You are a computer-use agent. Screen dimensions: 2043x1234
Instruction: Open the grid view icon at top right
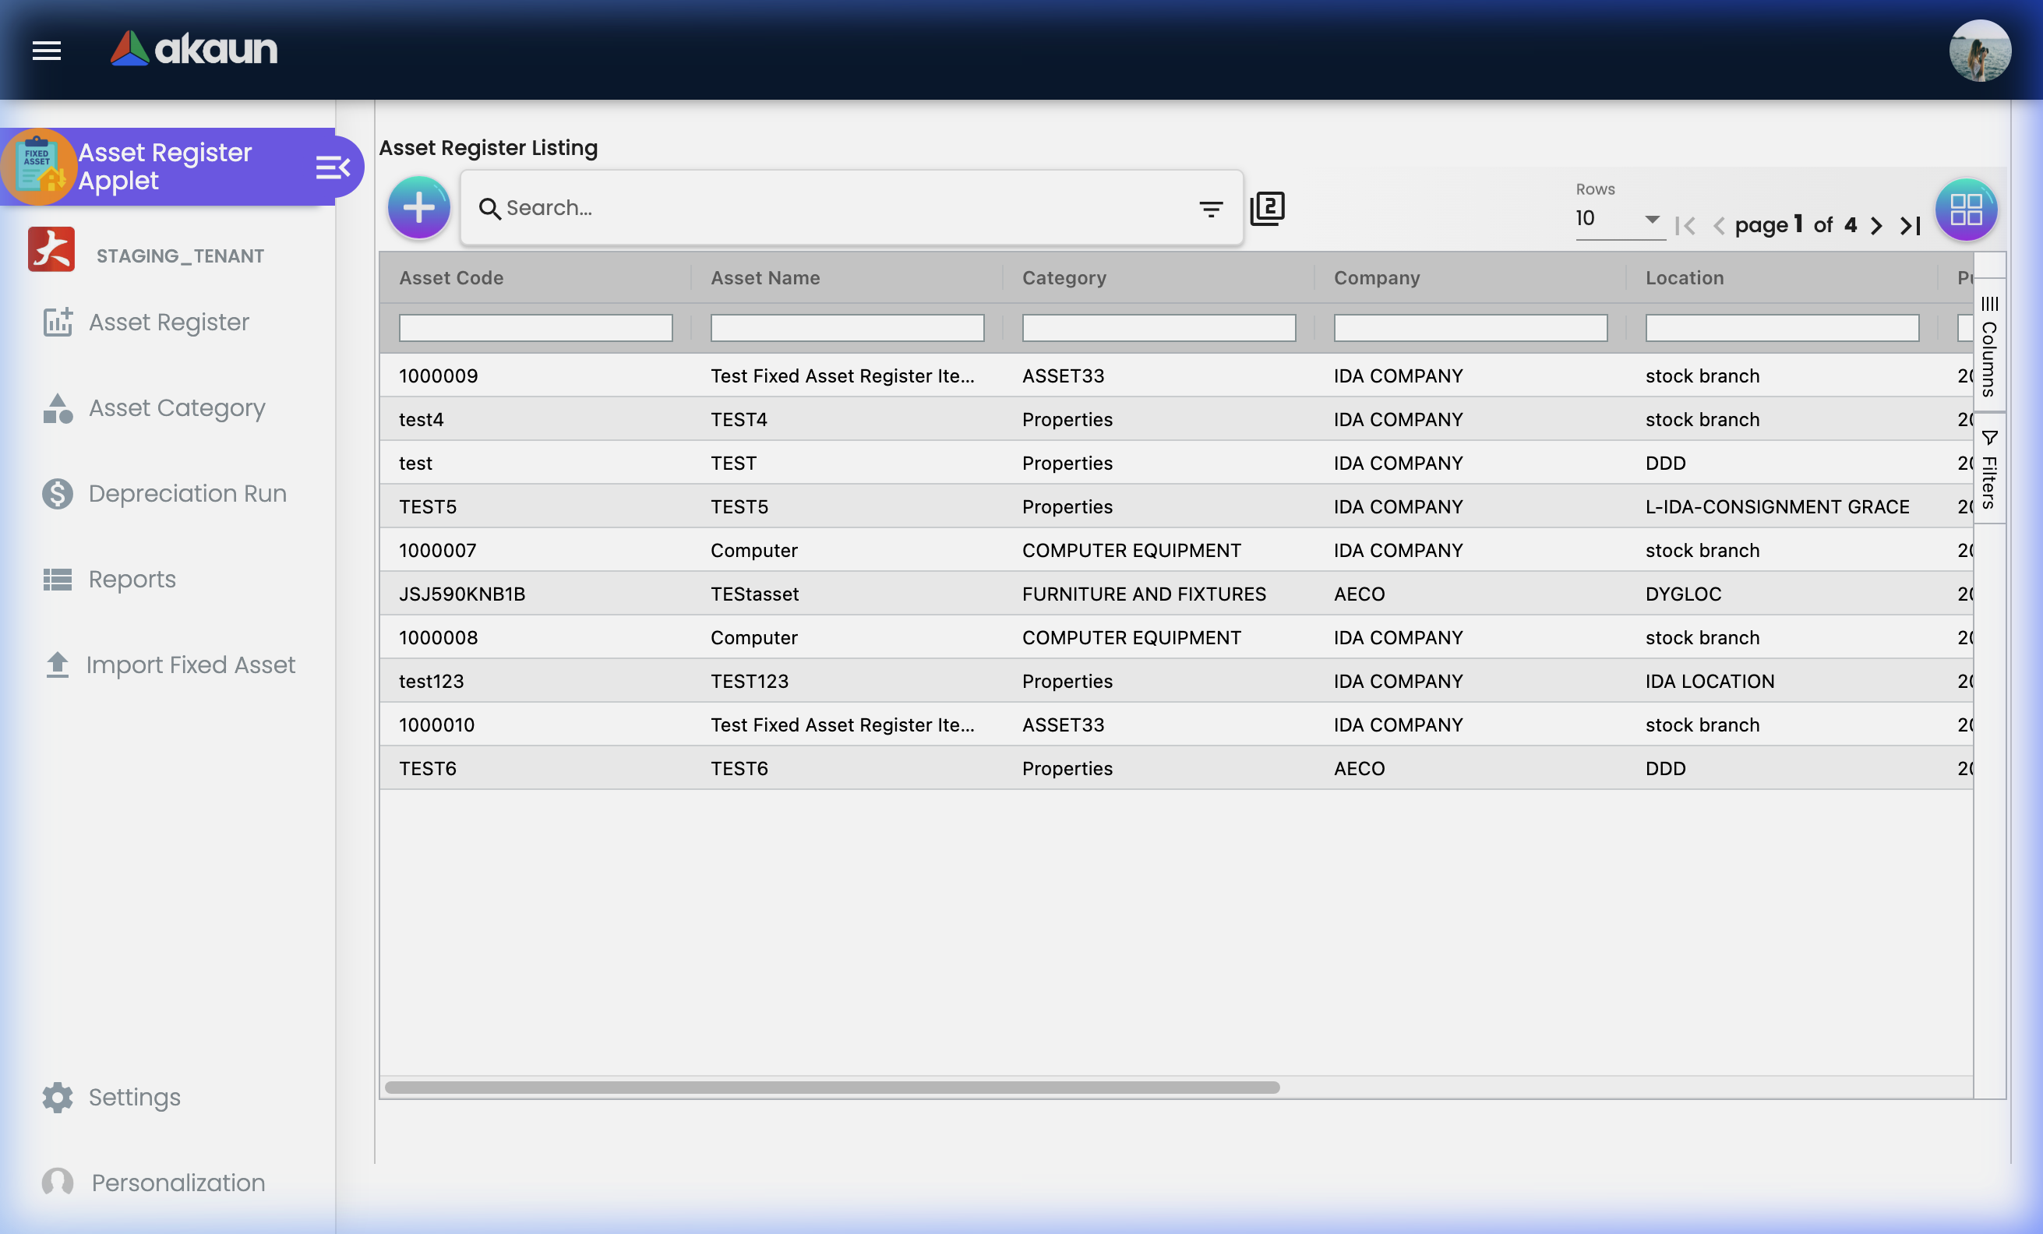point(1964,209)
